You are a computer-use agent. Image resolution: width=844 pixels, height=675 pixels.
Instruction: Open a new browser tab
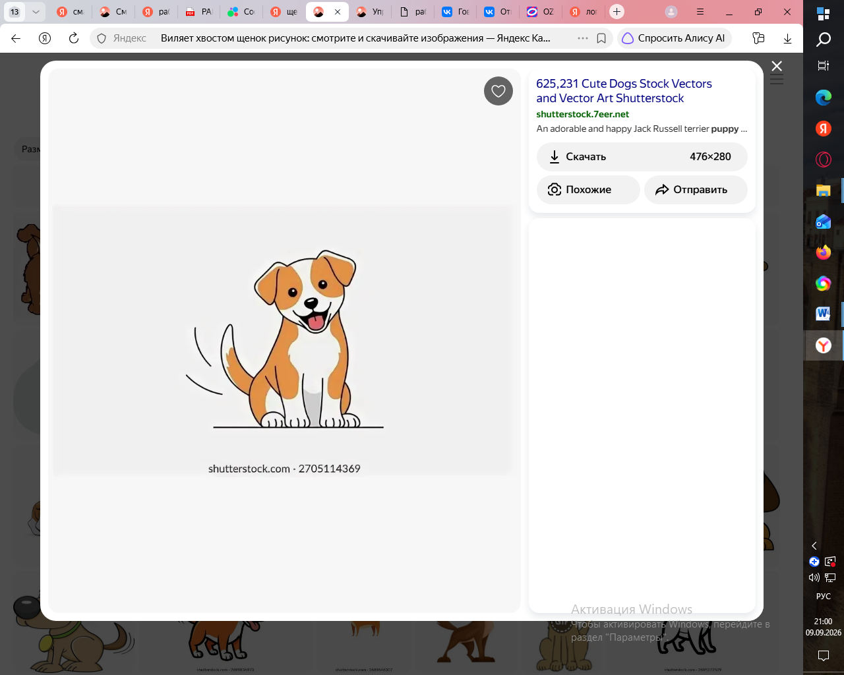617,12
